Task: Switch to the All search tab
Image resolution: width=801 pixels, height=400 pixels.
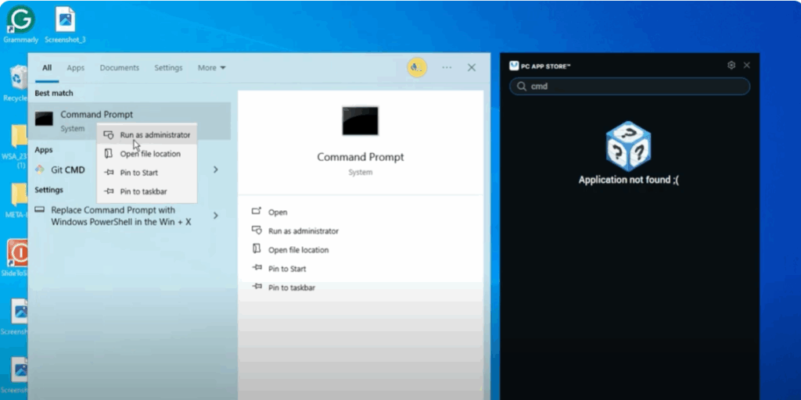Action: click(x=47, y=68)
